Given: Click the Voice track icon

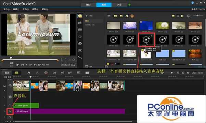Looking at the screenshot, I should click(10, 111).
